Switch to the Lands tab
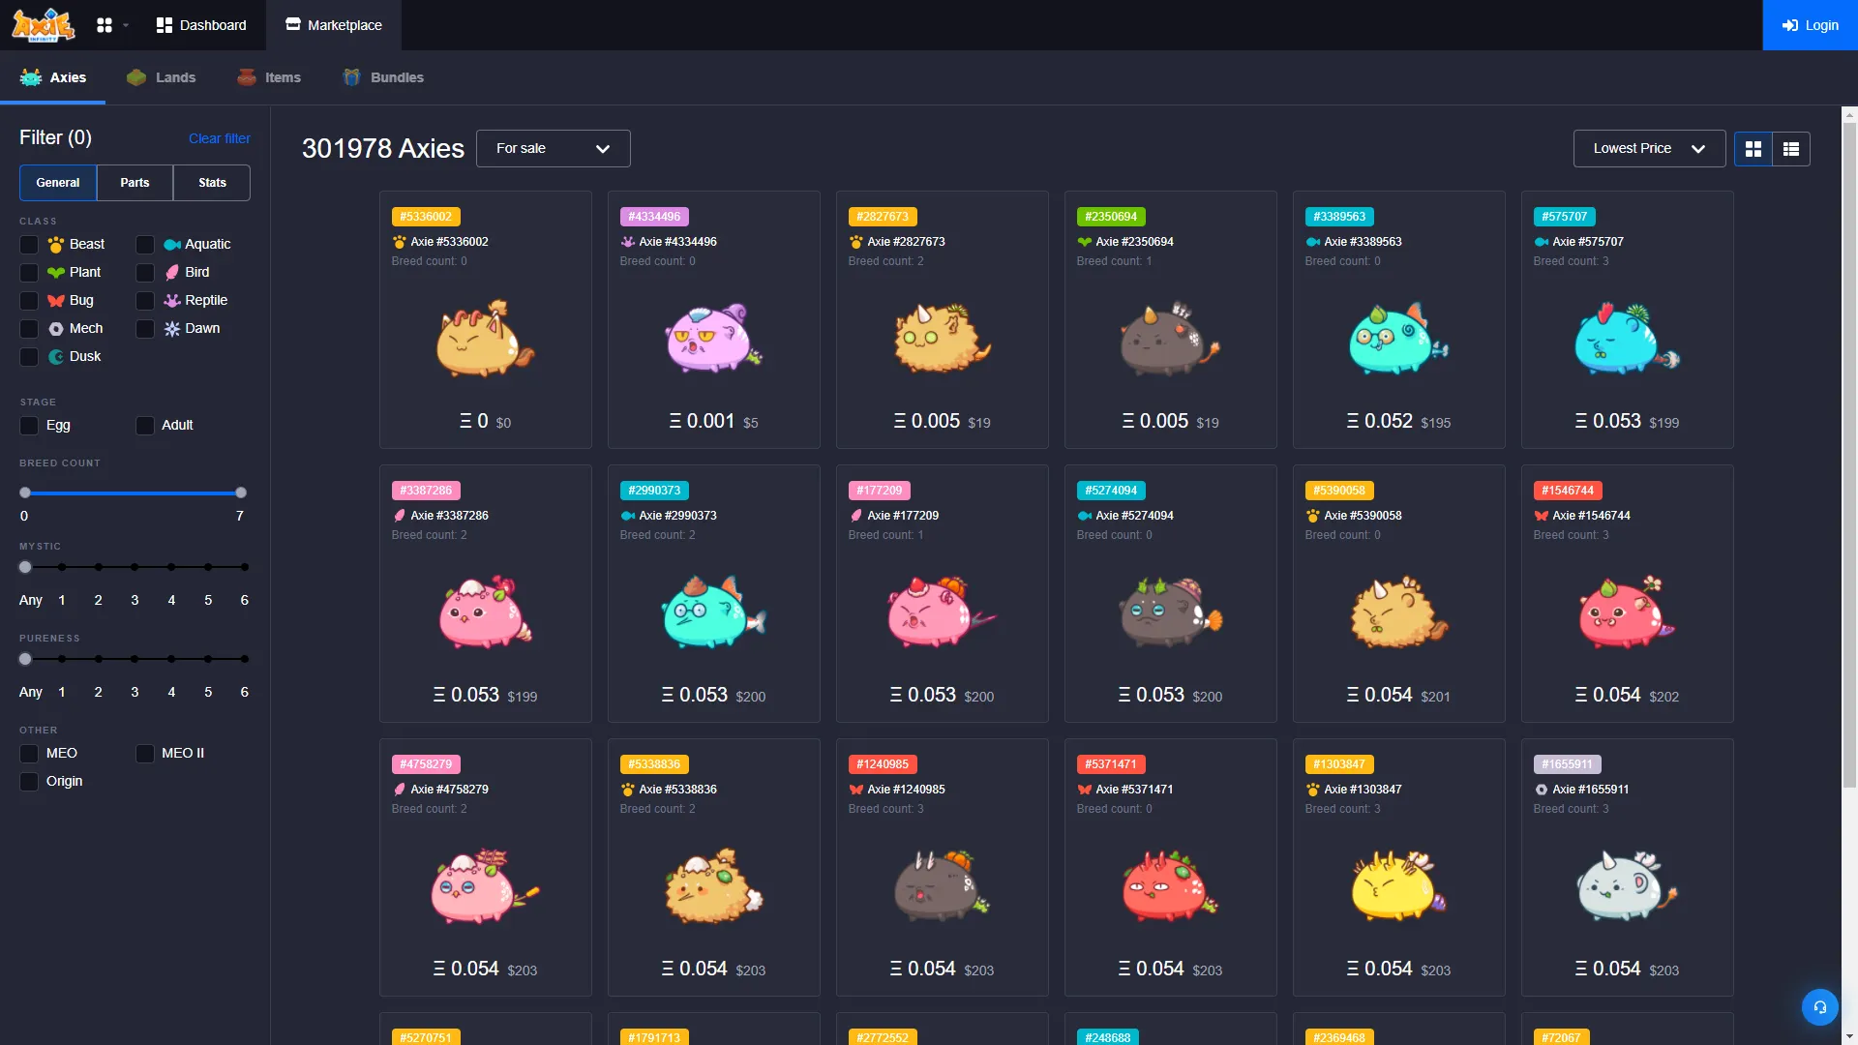The image size is (1858, 1045). pos(161,77)
